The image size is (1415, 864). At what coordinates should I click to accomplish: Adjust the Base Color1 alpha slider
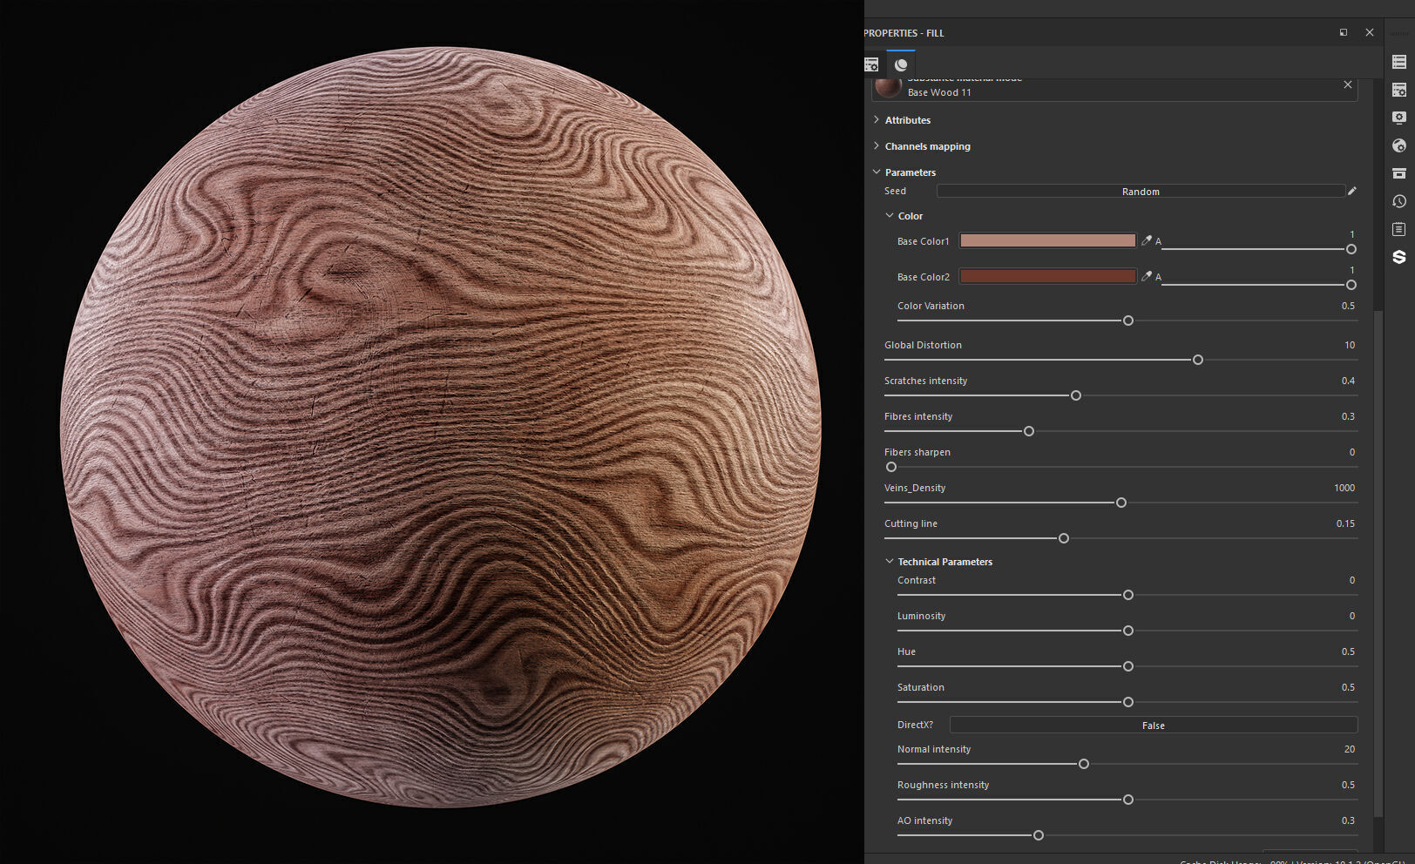coord(1259,249)
